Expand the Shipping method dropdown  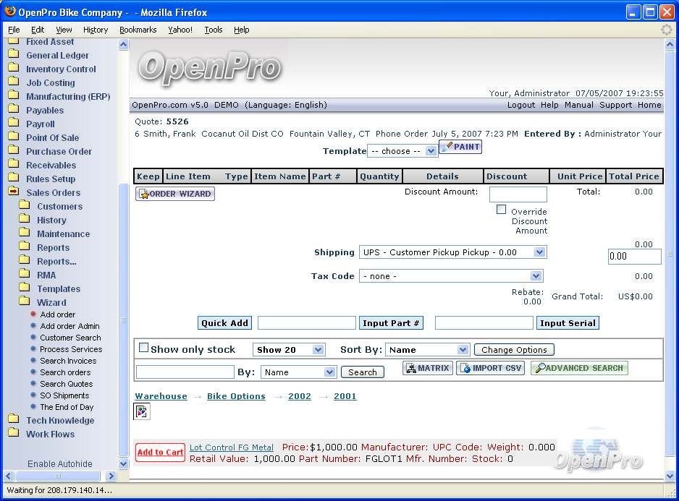pos(452,252)
